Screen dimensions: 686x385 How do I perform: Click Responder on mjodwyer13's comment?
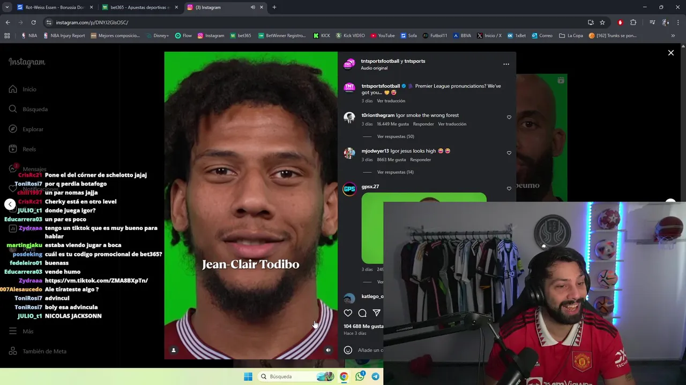pos(420,160)
